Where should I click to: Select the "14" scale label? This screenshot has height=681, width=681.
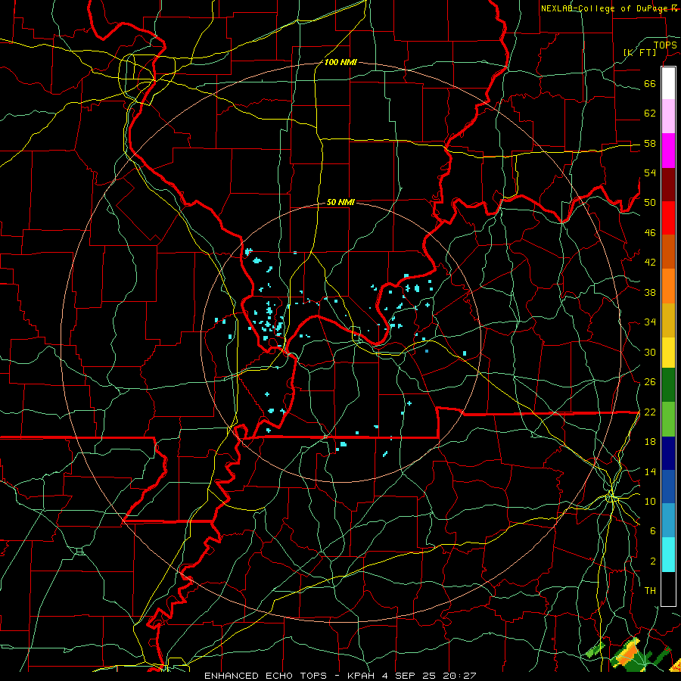[x=650, y=471]
